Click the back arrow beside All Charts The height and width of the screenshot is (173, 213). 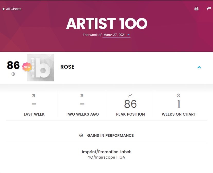tap(4, 9)
